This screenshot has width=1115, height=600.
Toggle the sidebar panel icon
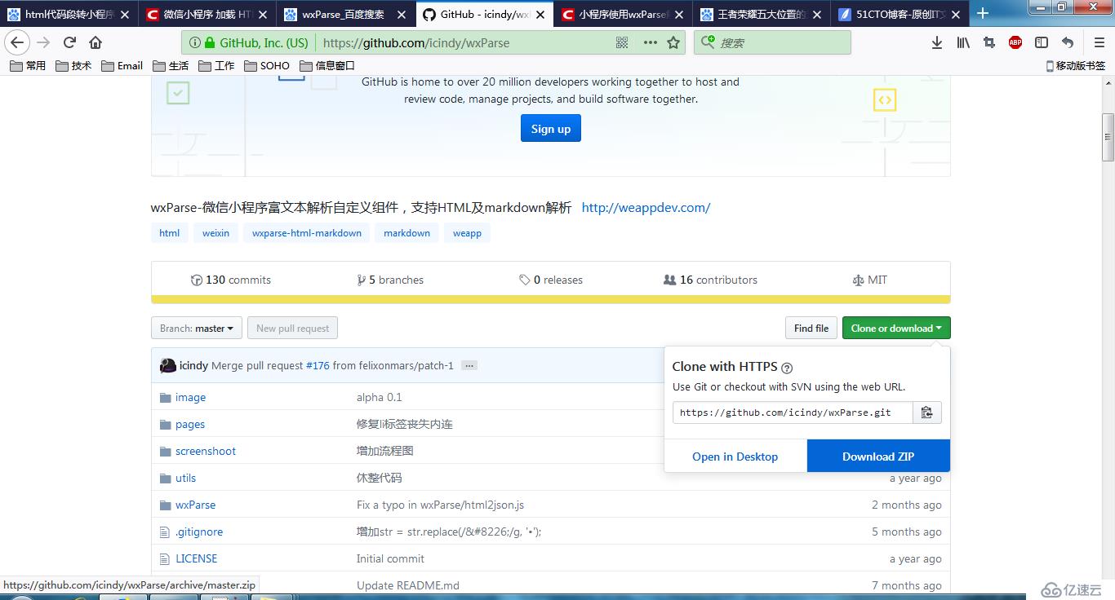[x=1042, y=42]
